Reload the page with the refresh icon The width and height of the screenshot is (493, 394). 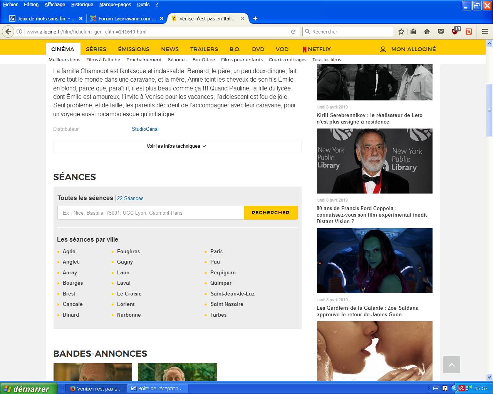(x=293, y=32)
